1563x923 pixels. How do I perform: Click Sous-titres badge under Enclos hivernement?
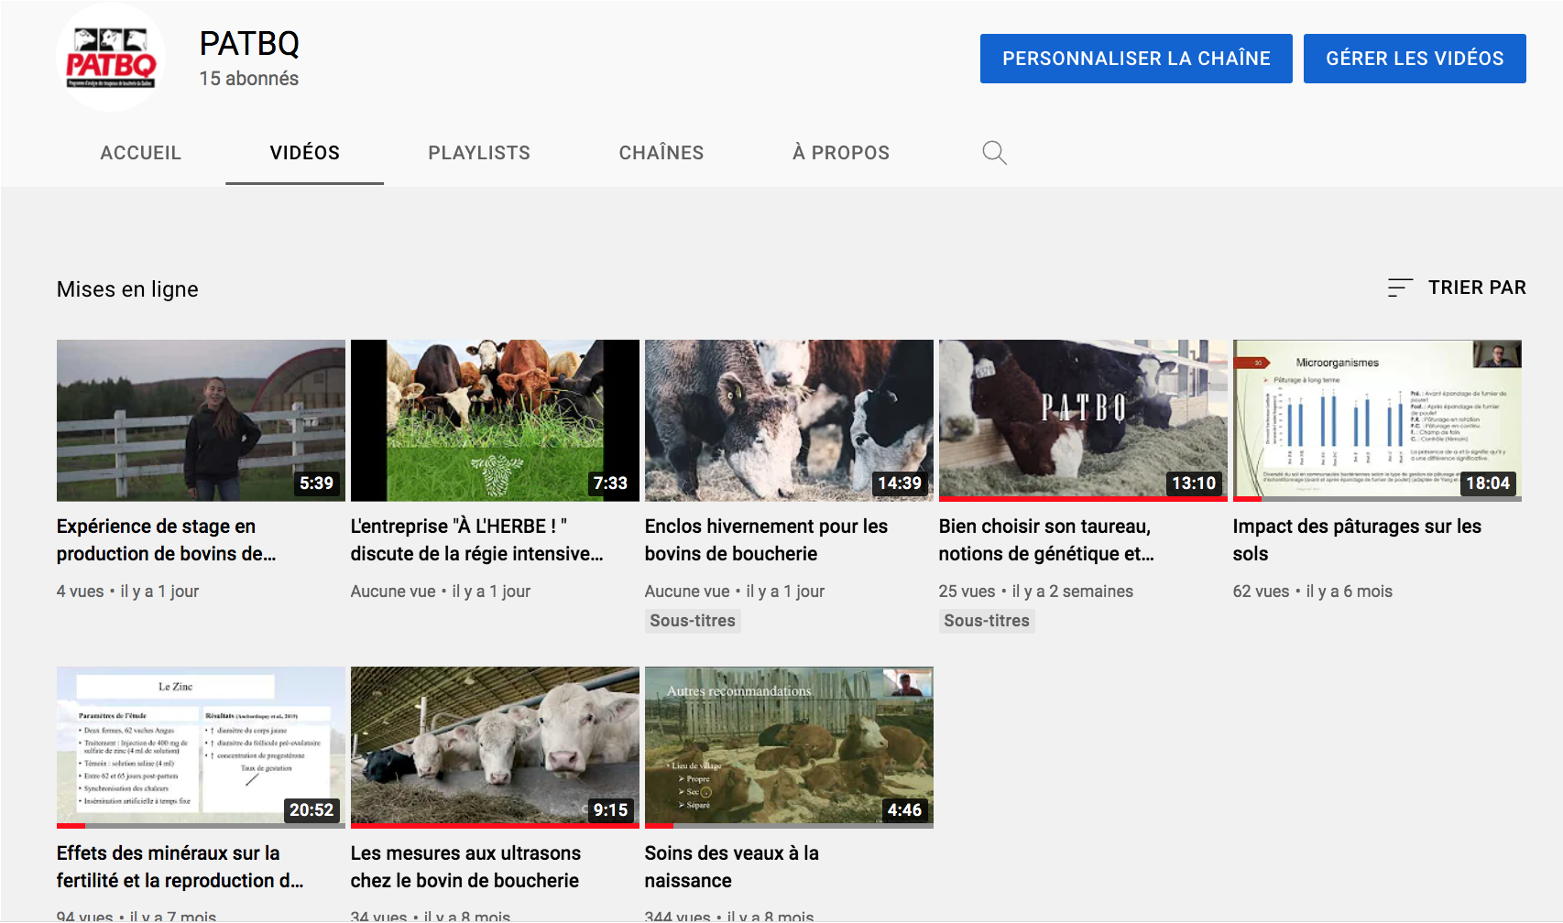tap(693, 621)
